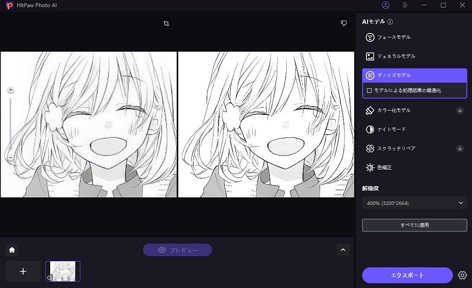Click the エクスポート export button
Image resolution: width=472 pixels, height=288 pixels.
coord(407,275)
